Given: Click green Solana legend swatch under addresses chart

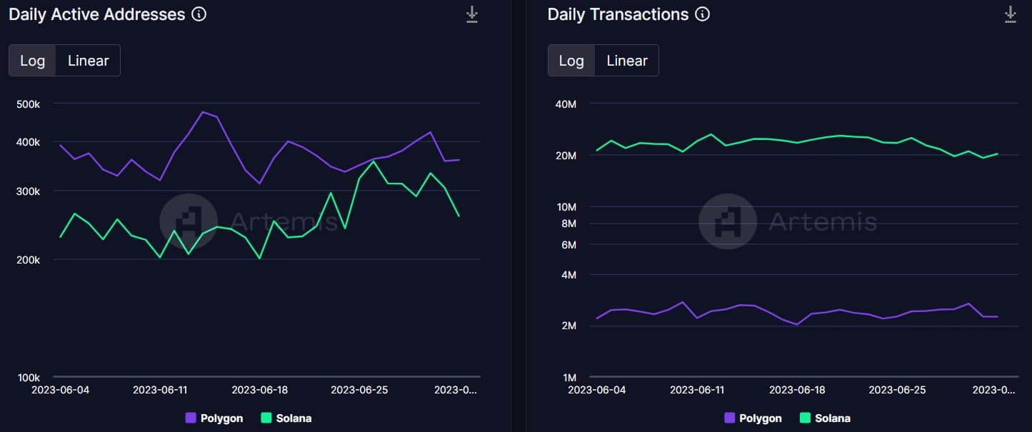Looking at the screenshot, I should (x=266, y=418).
